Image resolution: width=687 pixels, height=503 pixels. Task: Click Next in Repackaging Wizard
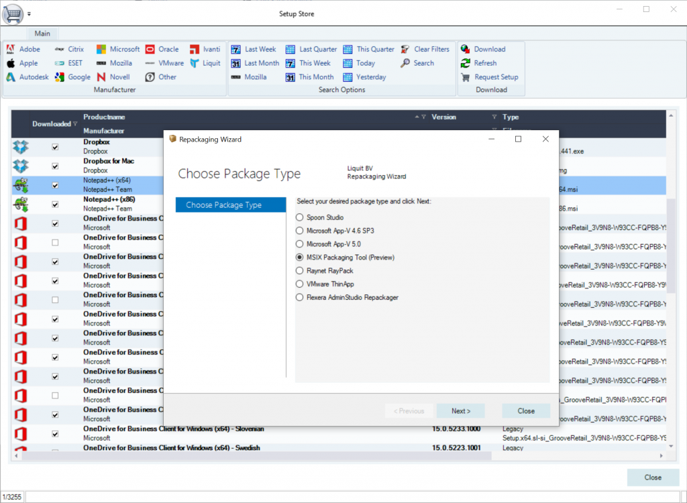(x=461, y=411)
